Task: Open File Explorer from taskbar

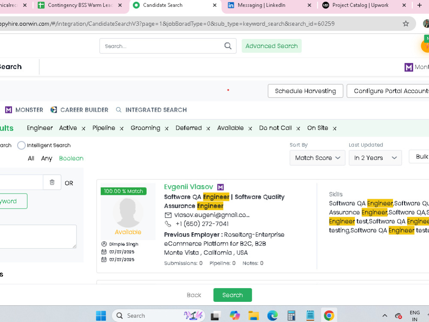Action: 254,316
